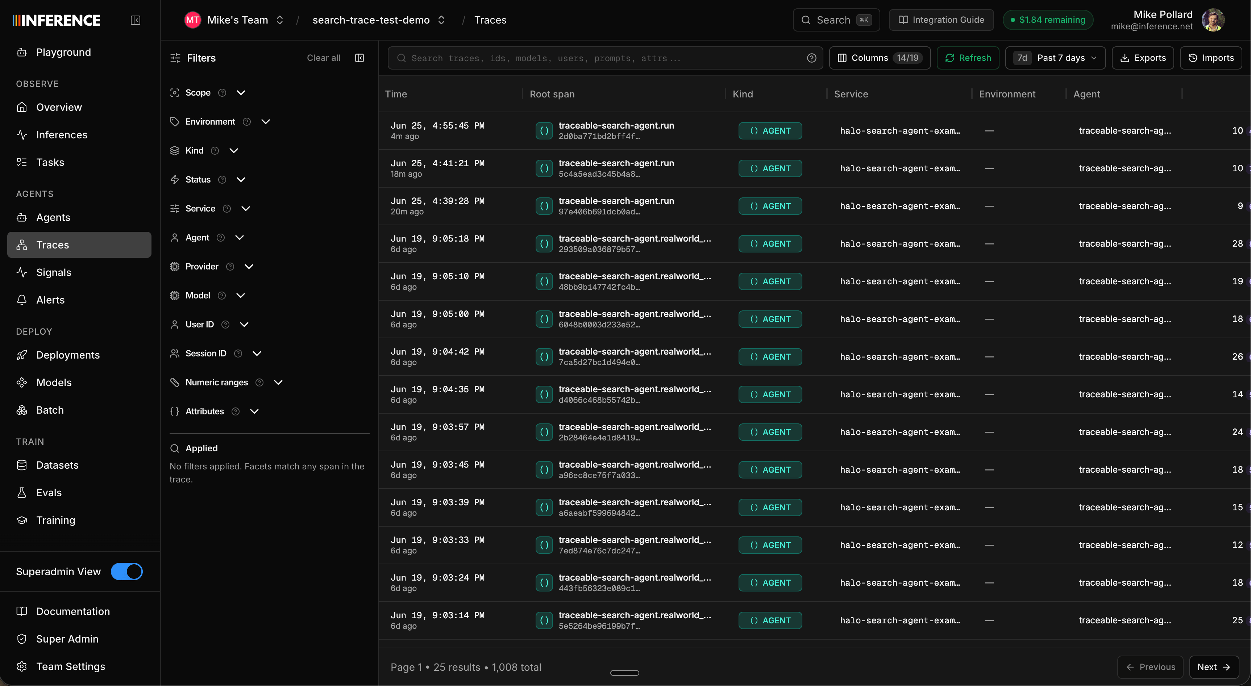This screenshot has width=1251, height=686.
Task: Go to Next page of results
Action: pos(1214,667)
